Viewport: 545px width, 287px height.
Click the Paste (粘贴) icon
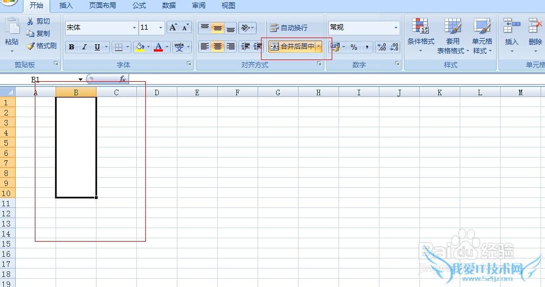12,27
